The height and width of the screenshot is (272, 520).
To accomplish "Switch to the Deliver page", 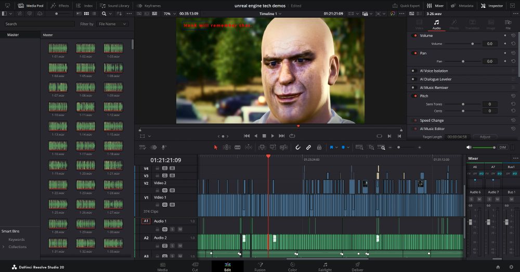I will coord(357,267).
